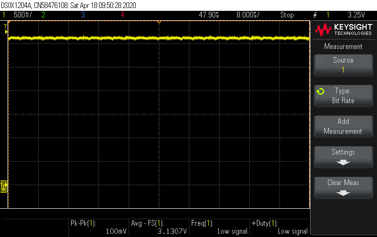
Task: Toggle channel 2 indicator
Action: [x=43, y=15]
